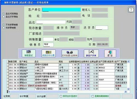Click row selector for 顾客A29 row
Image resolution: width=137 pixels, height=99 pixels.
point(8,65)
